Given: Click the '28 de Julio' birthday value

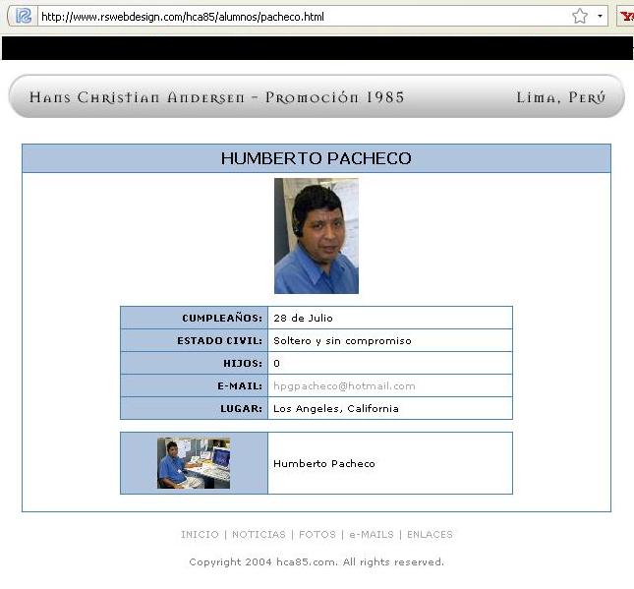Looking at the screenshot, I should click(x=303, y=318).
